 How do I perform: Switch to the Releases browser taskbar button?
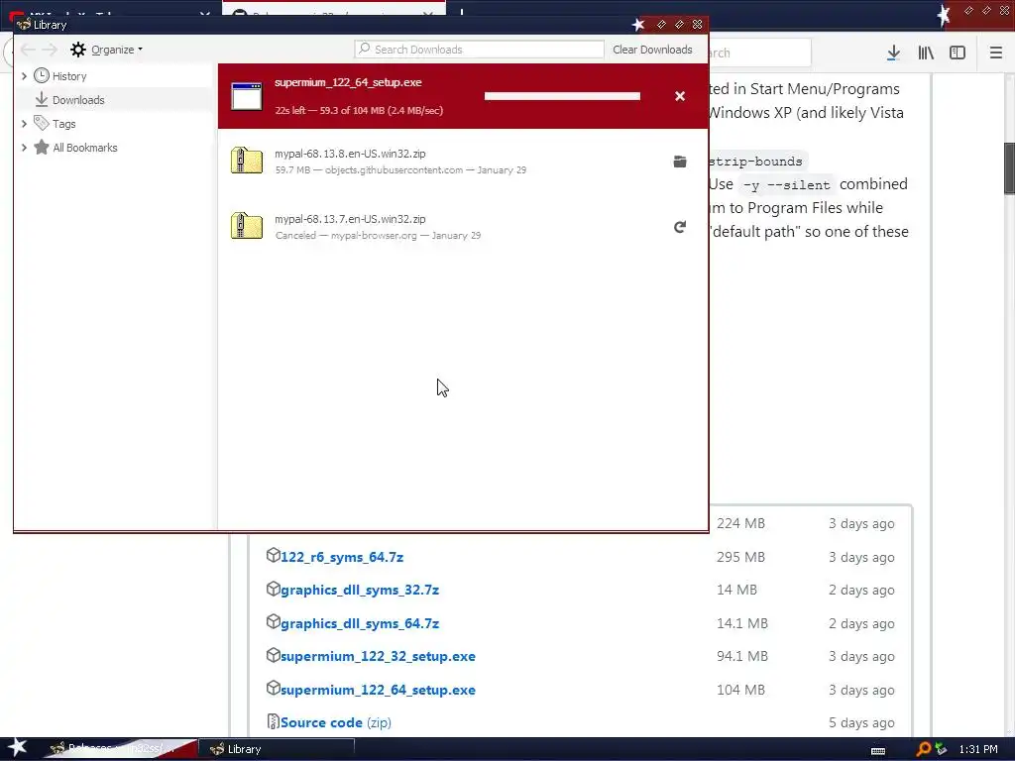pos(120,749)
